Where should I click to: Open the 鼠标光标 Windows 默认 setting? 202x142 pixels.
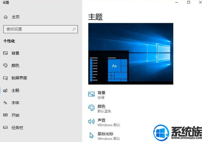tap(104, 136)
